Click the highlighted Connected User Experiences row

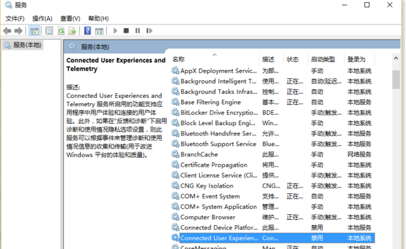pos(273,238)
